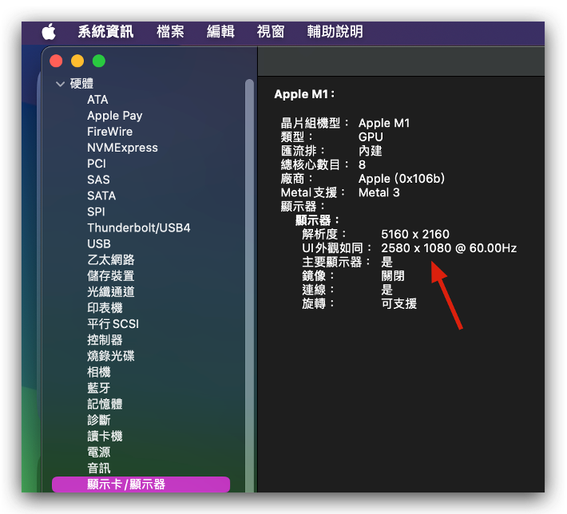Maximize the window with green button
Image resolution: width=567 pixels, height=514 pixels.
click(99, 61)
